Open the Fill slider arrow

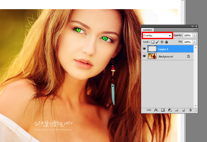tap(195, 42)
